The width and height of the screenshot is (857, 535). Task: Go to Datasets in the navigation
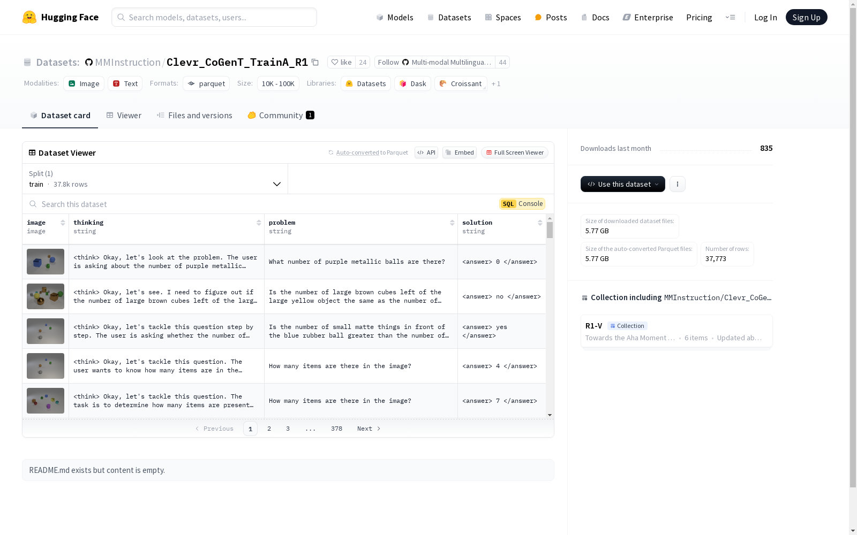pyautogui.click(x=449, y=17)
